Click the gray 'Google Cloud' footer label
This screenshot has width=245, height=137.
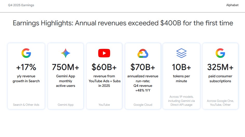pyautogui.click(x=143, y=105)
